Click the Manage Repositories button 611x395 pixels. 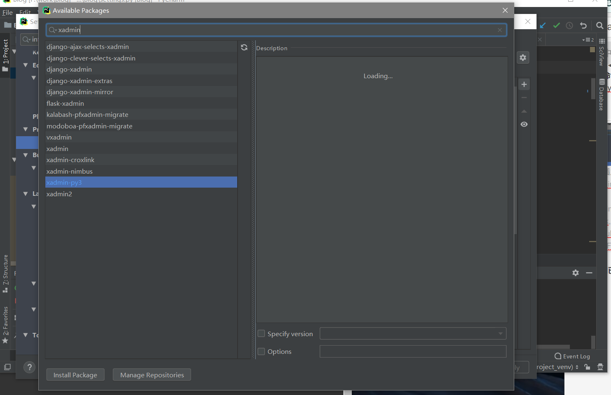tap(152, 375)
